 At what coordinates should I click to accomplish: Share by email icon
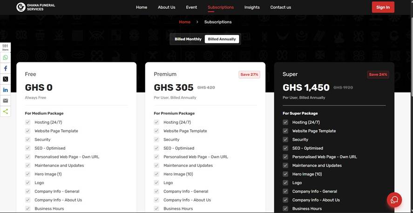coord(5,101)
